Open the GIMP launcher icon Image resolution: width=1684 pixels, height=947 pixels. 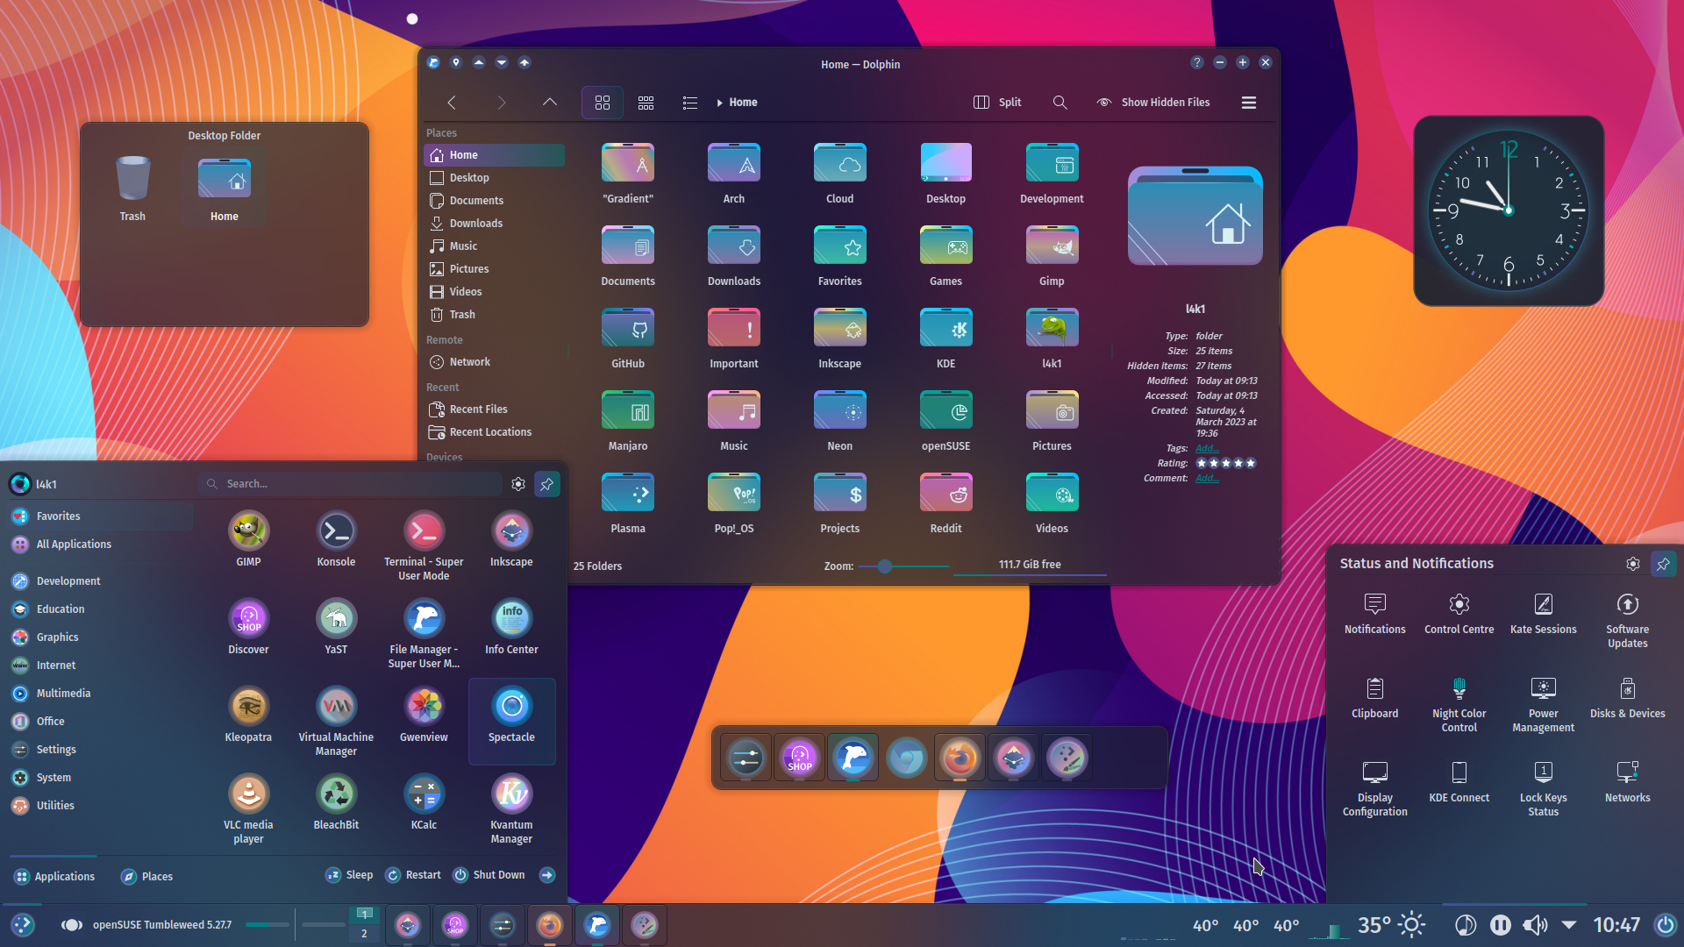(248, 530)
